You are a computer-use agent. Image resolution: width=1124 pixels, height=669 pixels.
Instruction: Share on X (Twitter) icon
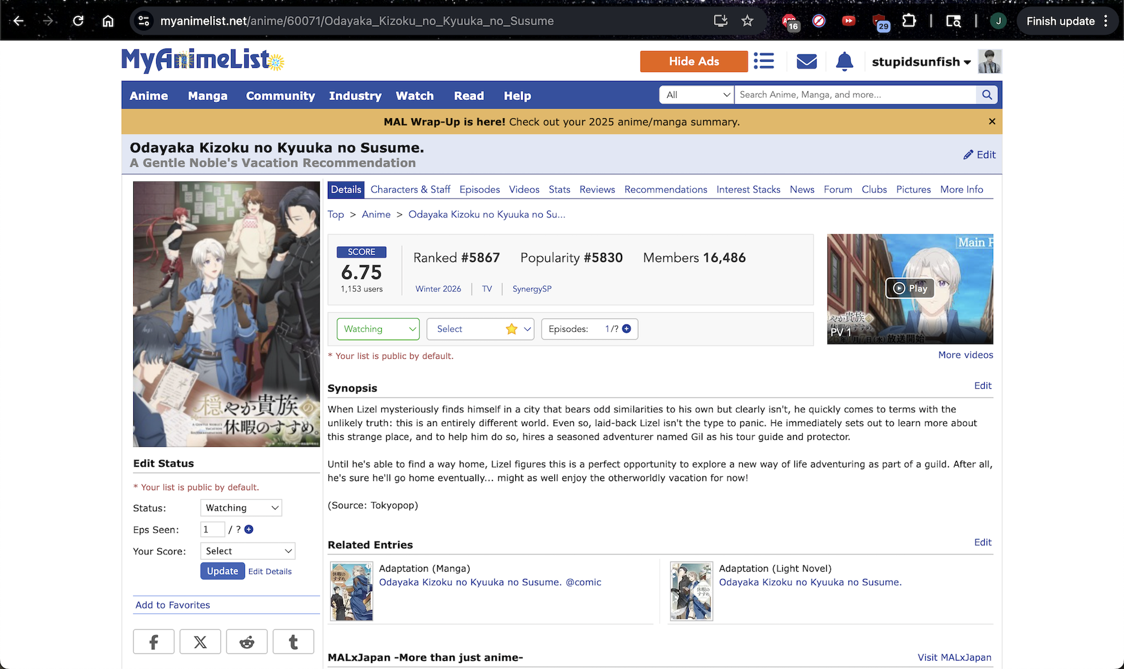click(200, 642)
